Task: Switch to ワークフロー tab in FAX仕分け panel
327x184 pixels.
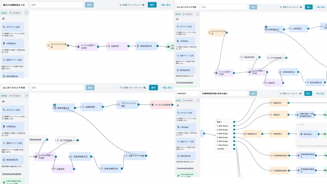Action: click(x=188, y=100)
